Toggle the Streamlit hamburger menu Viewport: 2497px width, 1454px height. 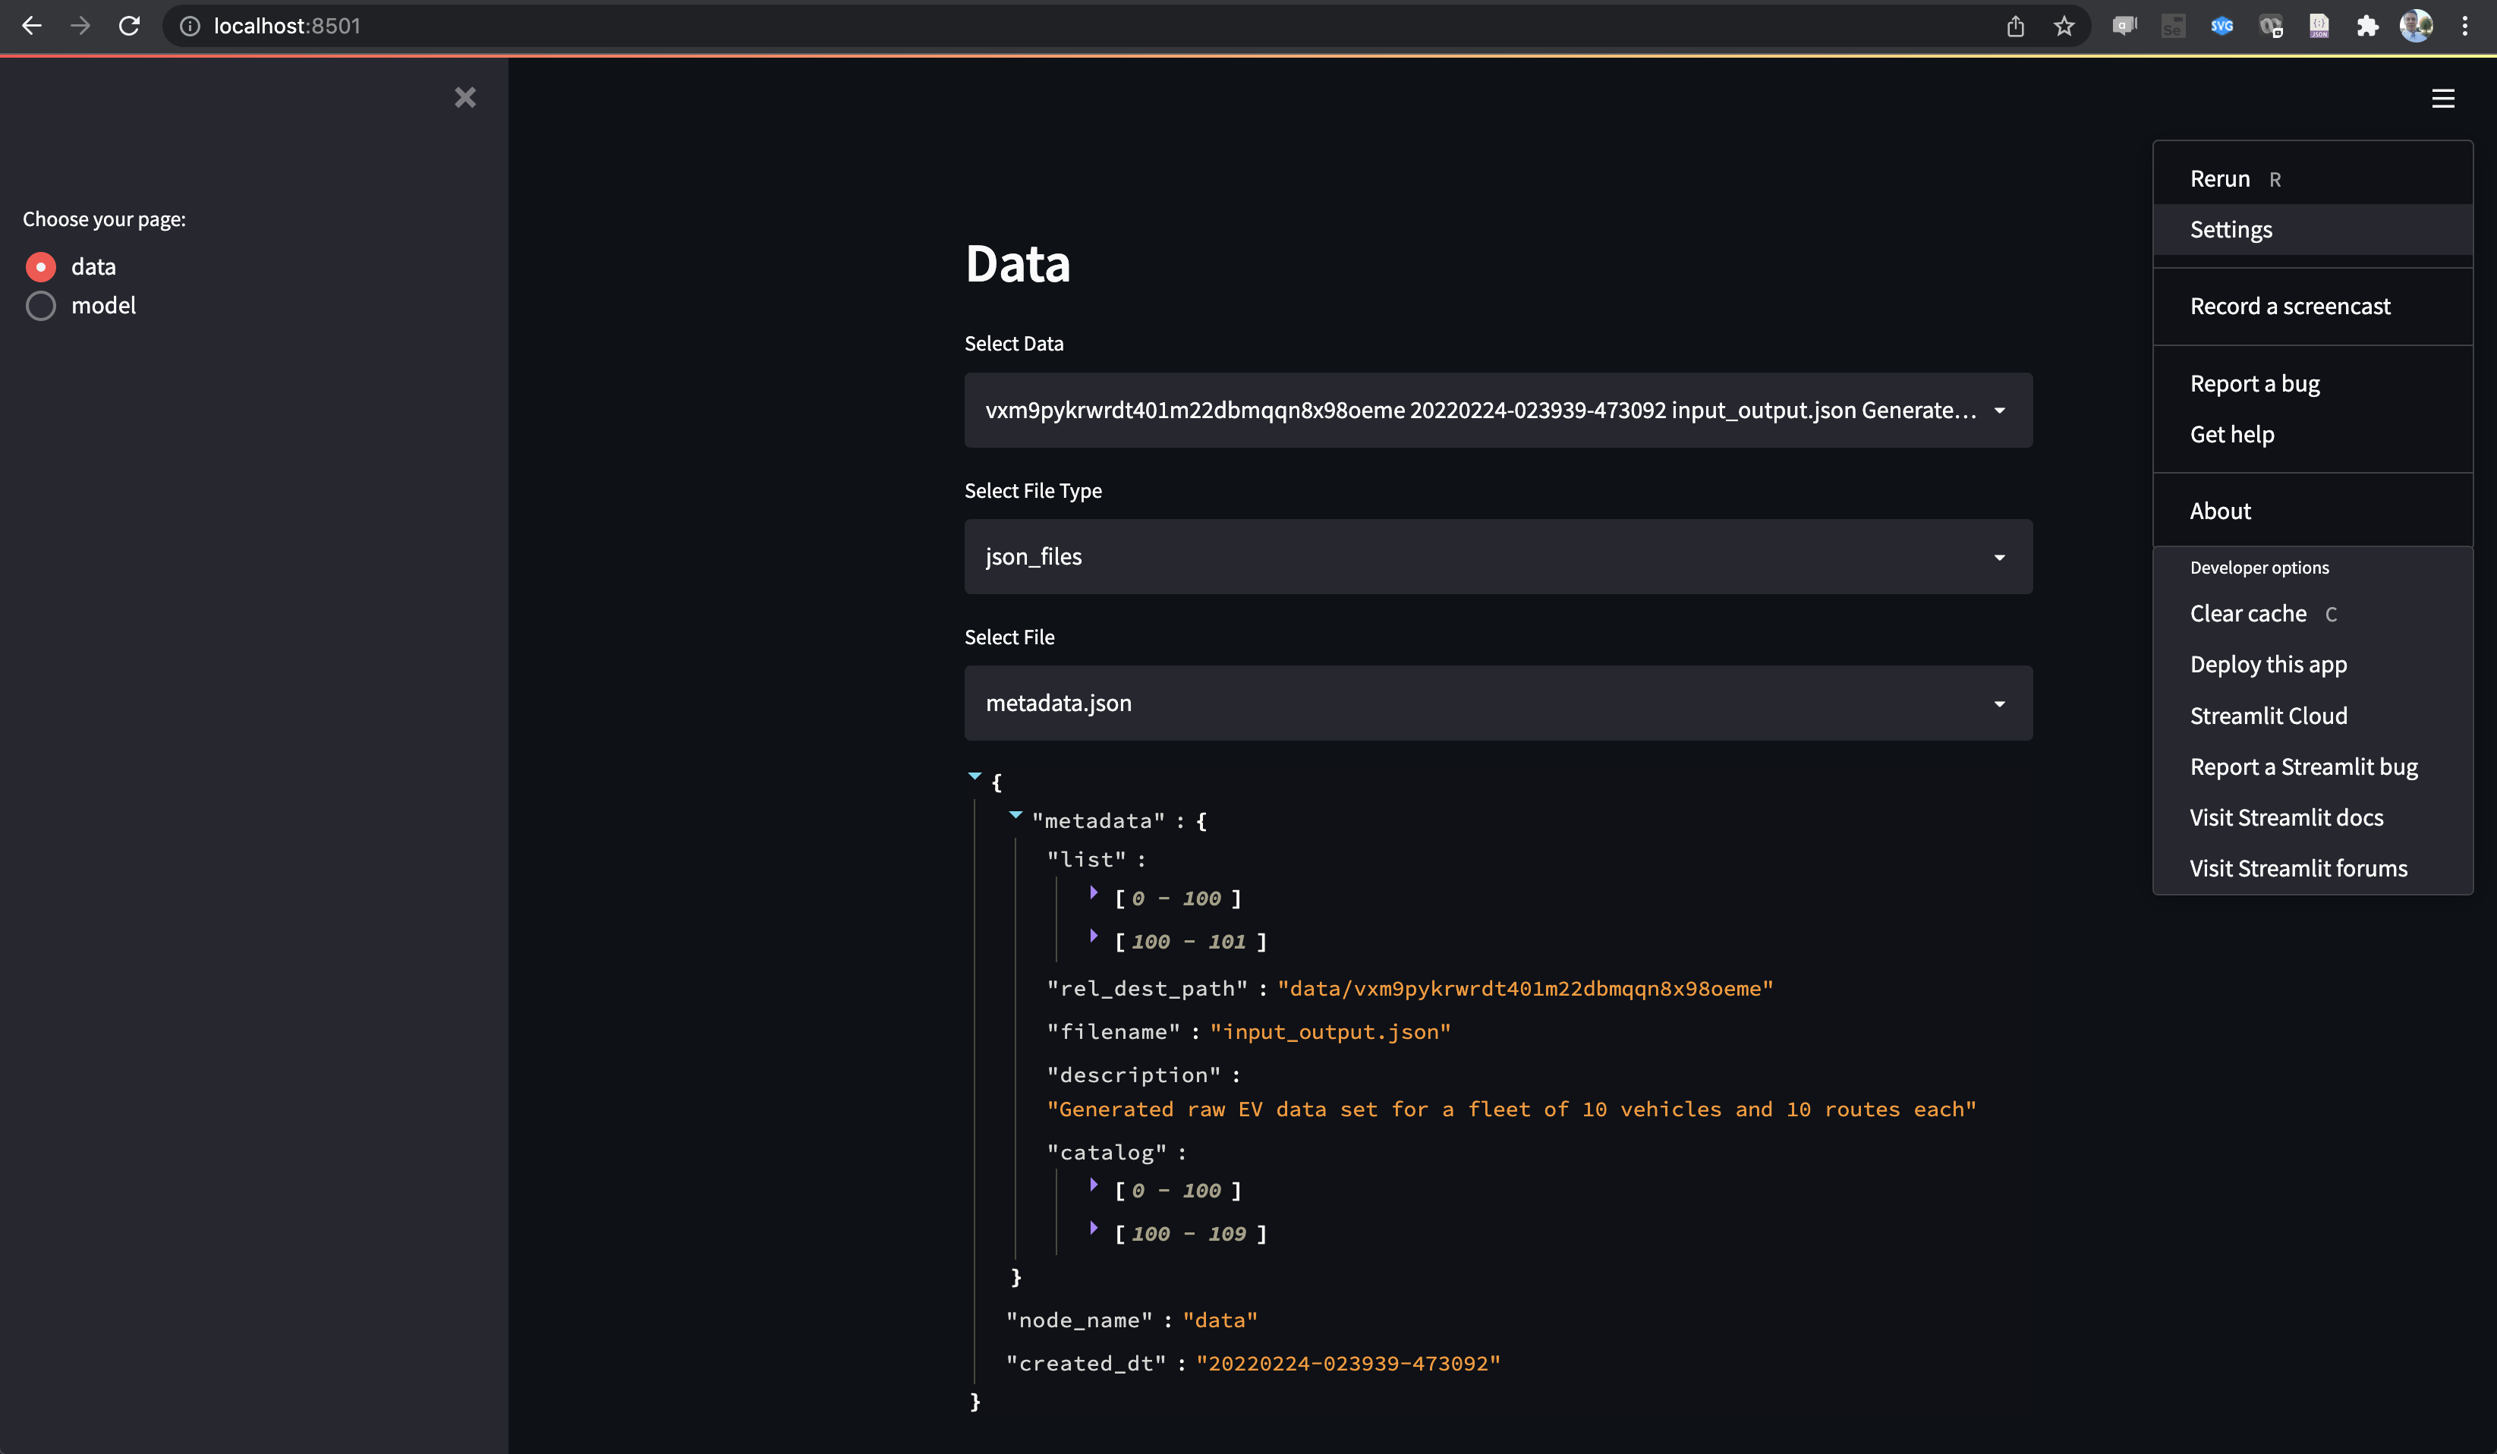pos(2442,98)
